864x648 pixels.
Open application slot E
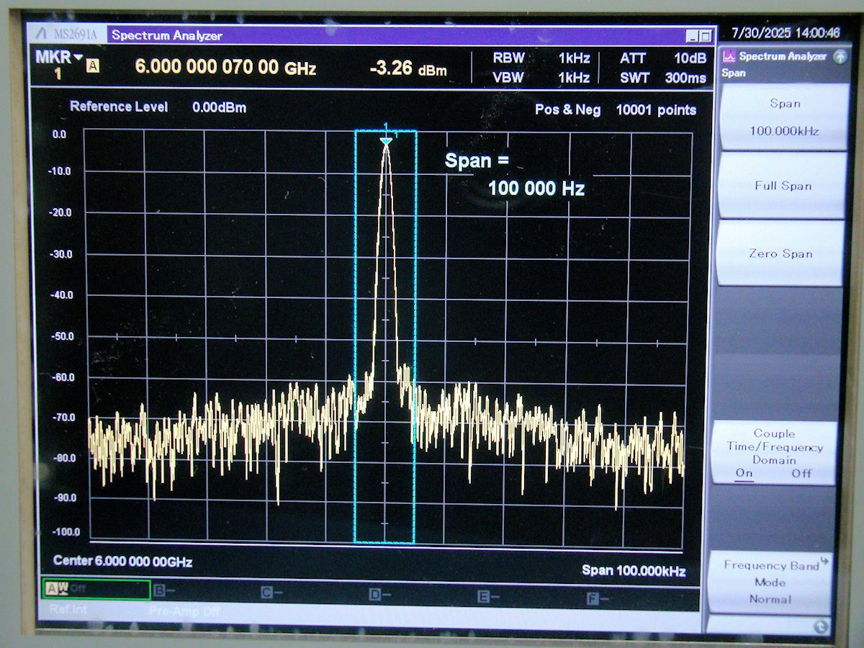pos(488,597)
